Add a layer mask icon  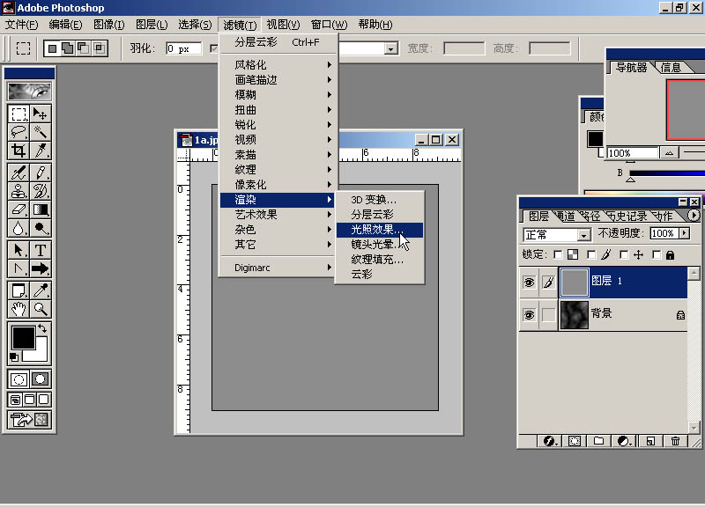point(575,441)
